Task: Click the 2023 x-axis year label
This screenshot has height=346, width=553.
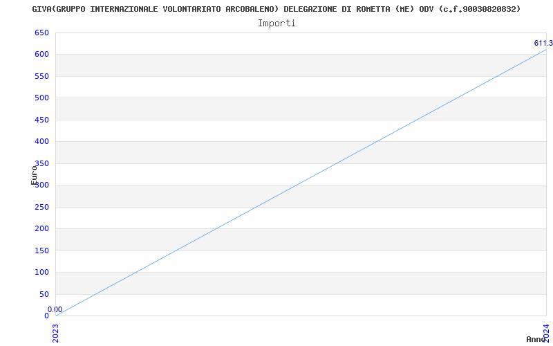Action: pos(56,333)
